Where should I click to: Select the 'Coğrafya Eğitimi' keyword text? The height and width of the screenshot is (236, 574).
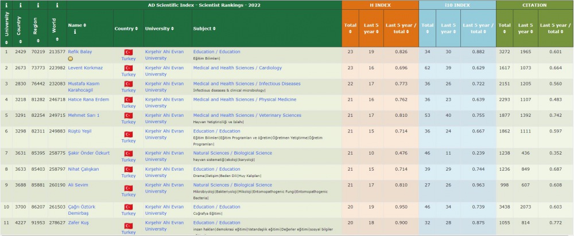[207, 214]
